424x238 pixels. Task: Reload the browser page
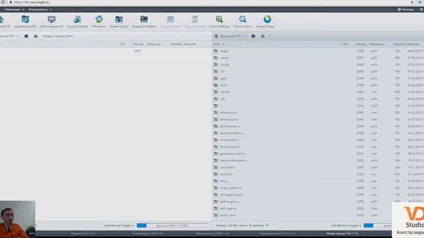point(3,2)
